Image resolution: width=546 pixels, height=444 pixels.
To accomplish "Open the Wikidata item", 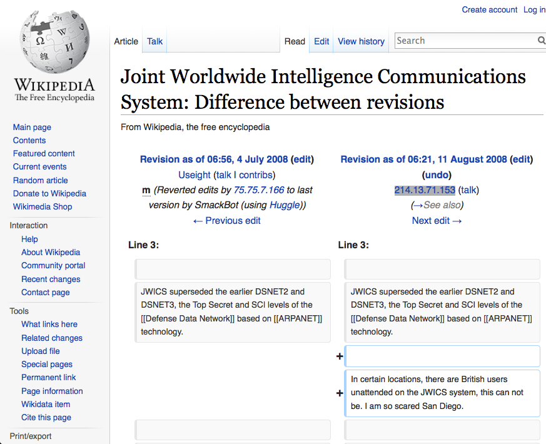I will click(46, 405).
